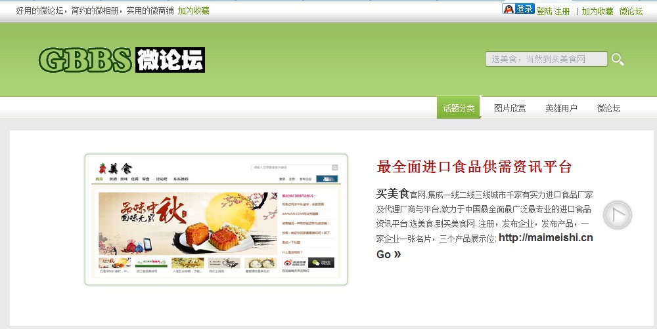The height and width of the screenshot is (329, 657).
Task: Open the 图片欣赏 tab
Action: [x=510, y=108]
